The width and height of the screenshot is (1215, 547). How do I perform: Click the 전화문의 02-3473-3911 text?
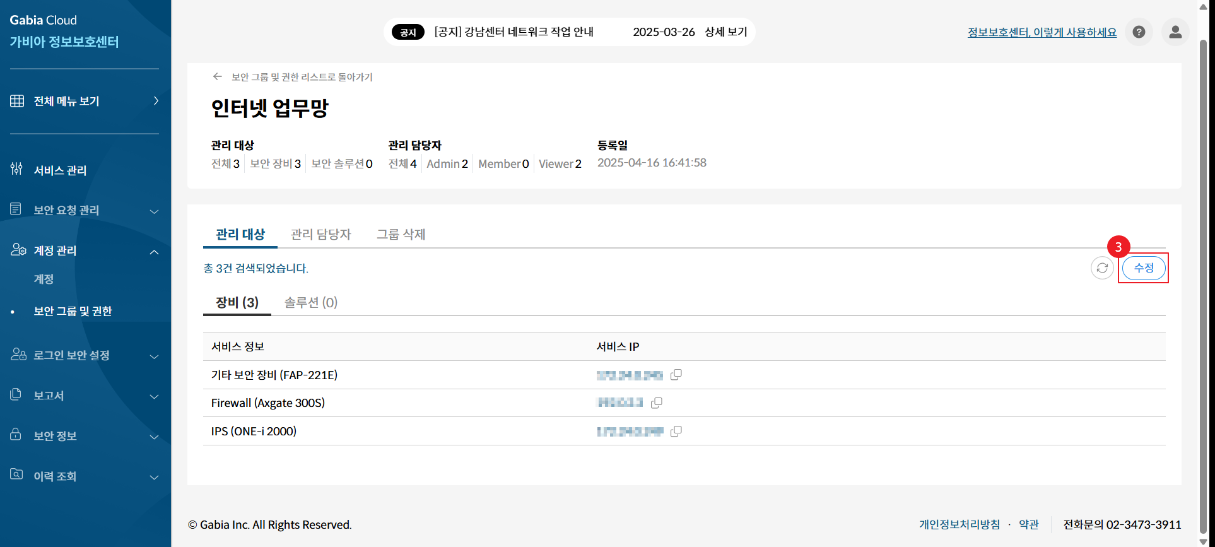[x=1122, y=524]
